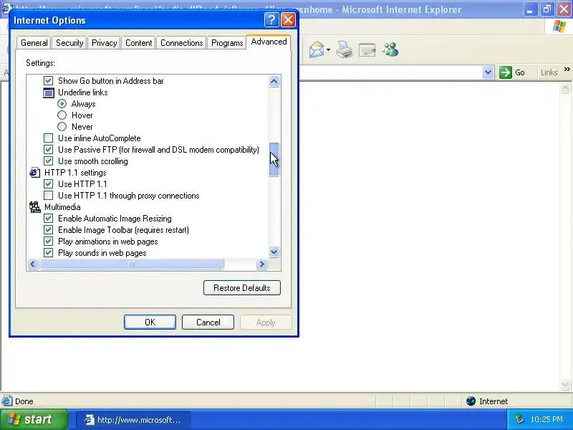573x430 pixels.
Task: Click the Internet zone globe icon in status bar
Action: [471, 401]
